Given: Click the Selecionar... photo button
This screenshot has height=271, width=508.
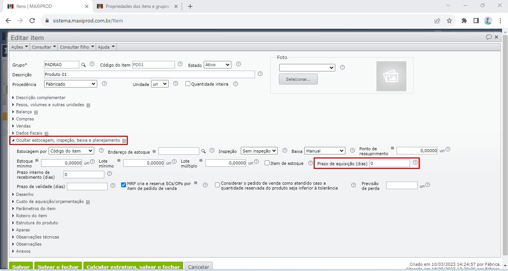Looking at the screenshot, I should tap(298, 79).
